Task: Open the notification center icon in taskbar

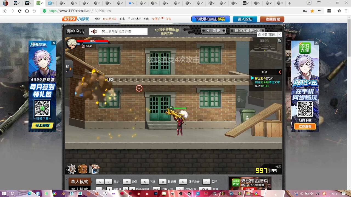Action: point(343,193)
